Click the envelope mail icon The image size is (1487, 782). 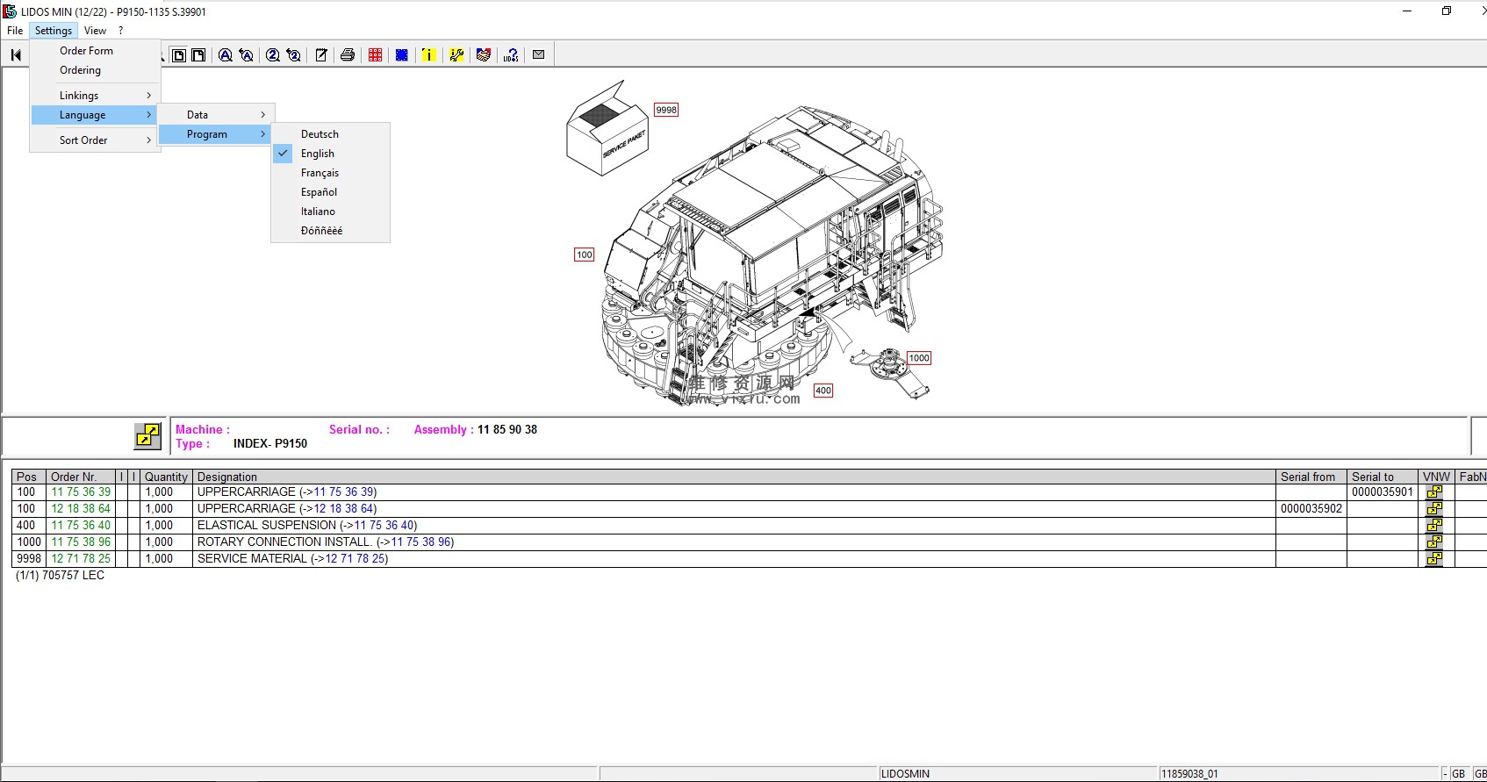coord(539,55)
